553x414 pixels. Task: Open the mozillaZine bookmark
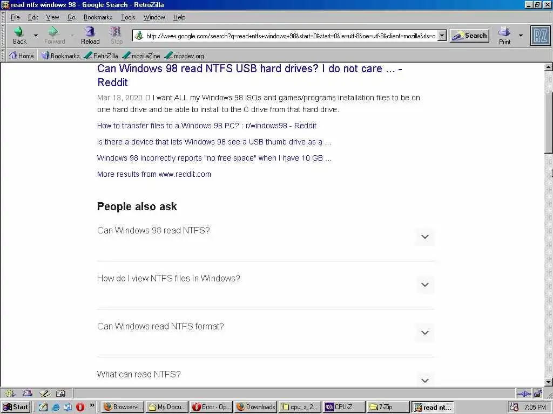click(x=141, y=56)
